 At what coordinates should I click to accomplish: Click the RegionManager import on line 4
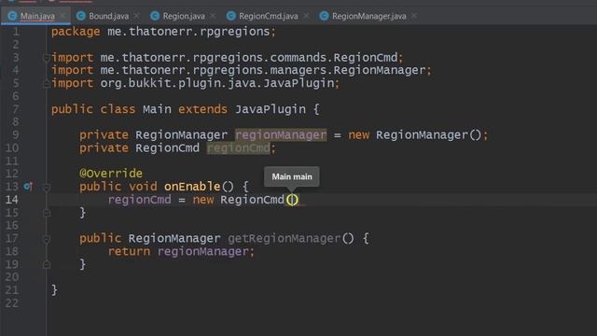click(380, 70)
